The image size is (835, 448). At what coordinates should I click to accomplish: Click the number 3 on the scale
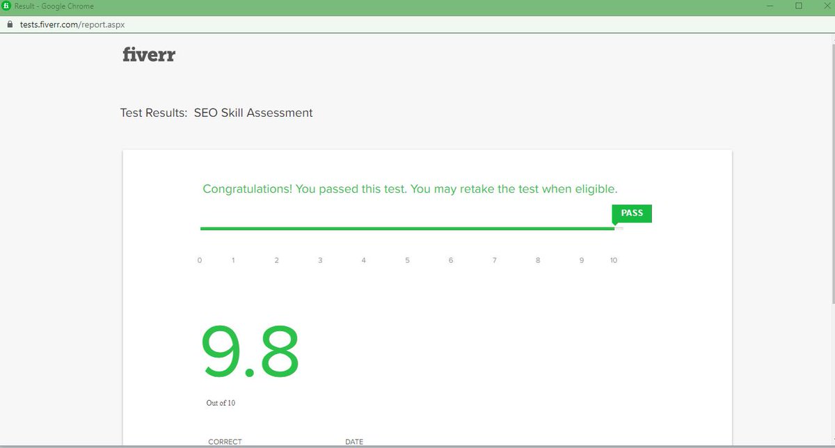point(320,259)
